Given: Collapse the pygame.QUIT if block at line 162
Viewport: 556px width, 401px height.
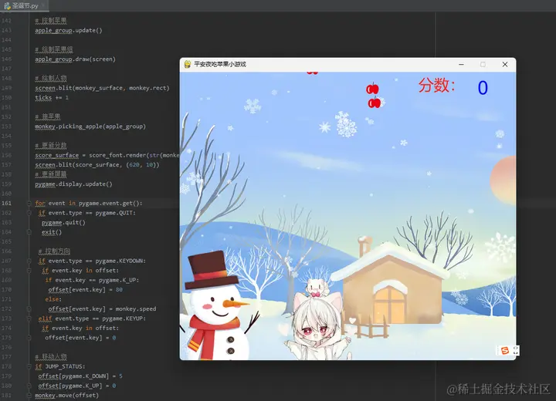Looking at the screenshot, I should click(29, 213).
